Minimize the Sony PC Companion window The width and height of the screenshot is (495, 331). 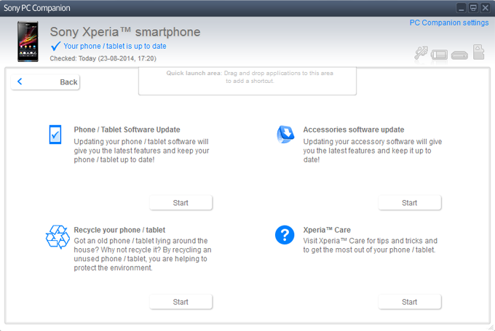pos(462,8)
